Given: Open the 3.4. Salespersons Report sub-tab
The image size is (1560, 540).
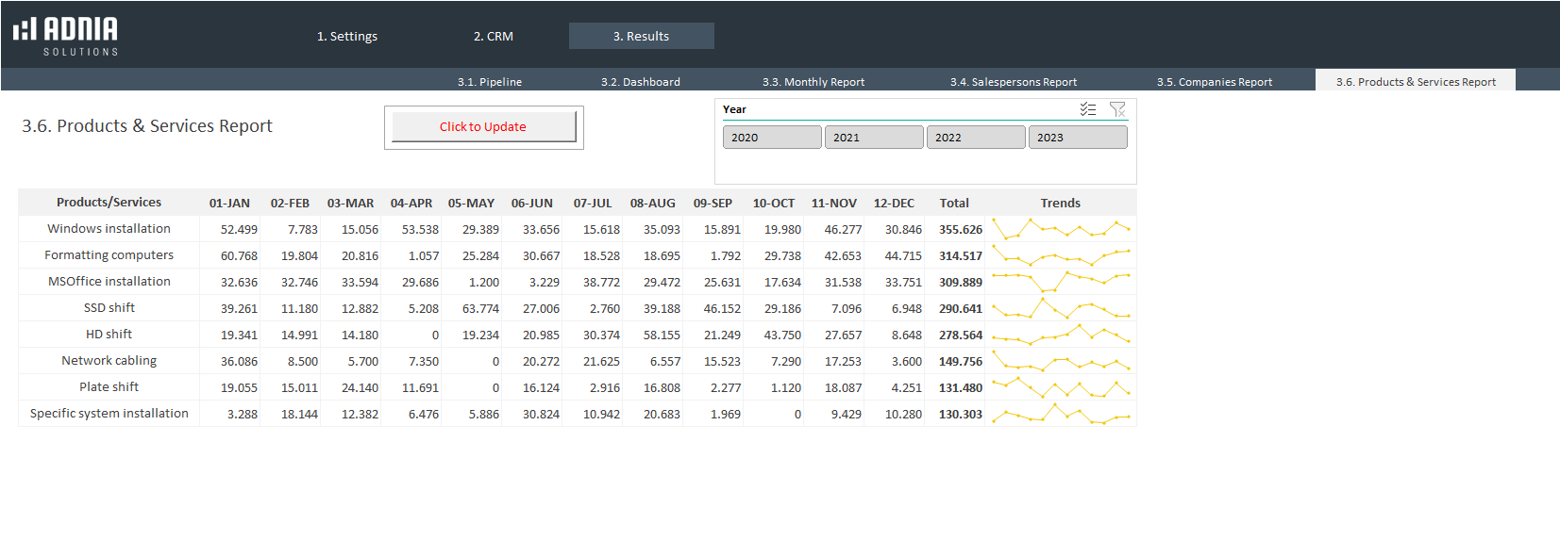Looking at the screenshot, I should click(x=1014, y=82).
